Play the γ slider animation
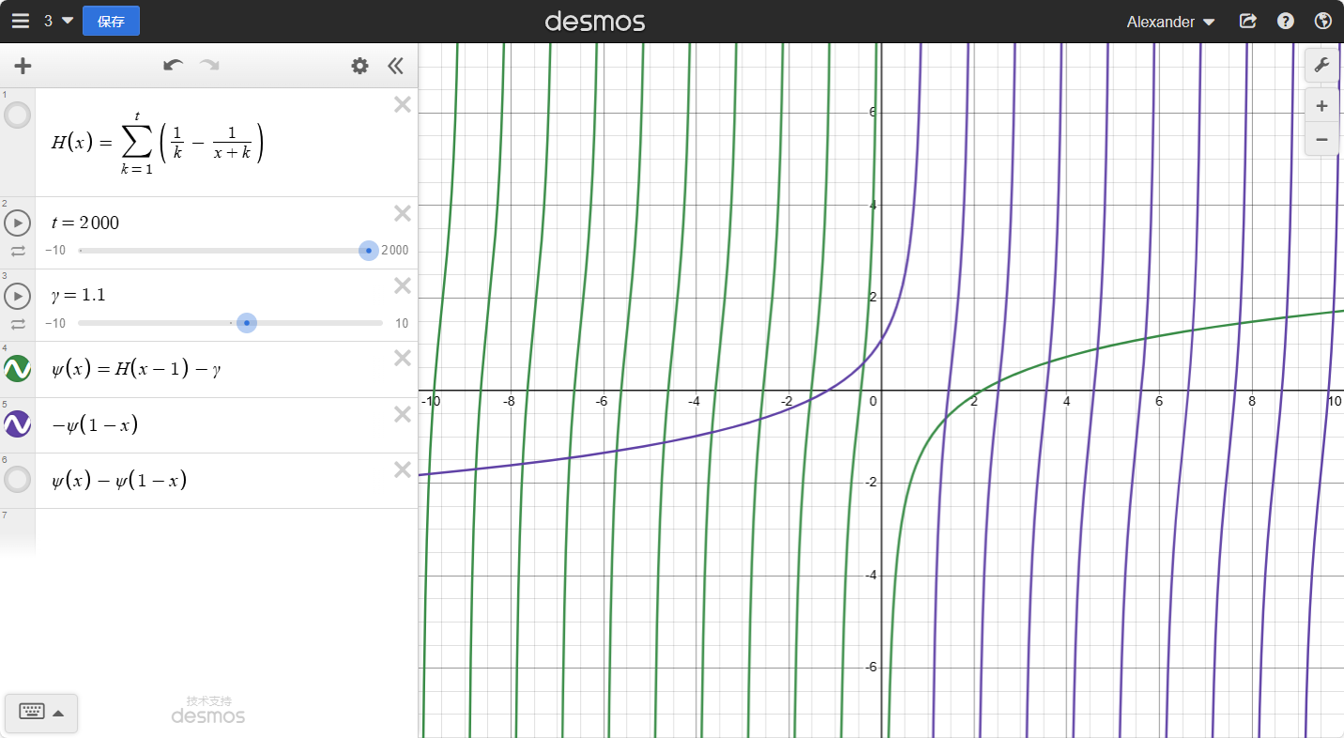The height and width of the screenshot is (738, 1344). click(x=17, y=296)
